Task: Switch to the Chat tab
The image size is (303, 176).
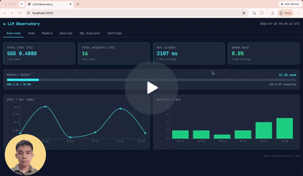Action: [31, 33]
